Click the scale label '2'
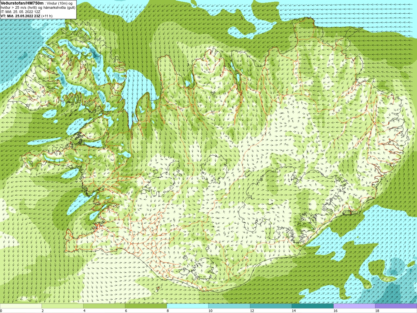This screenshot has height=313, width=417. (x=43, y=311)
